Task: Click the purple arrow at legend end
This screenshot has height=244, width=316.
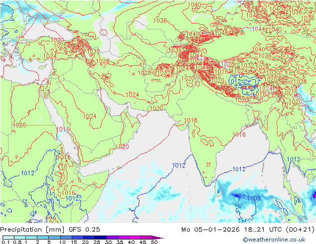Action: pyautogui.click(x=158, y=238)
